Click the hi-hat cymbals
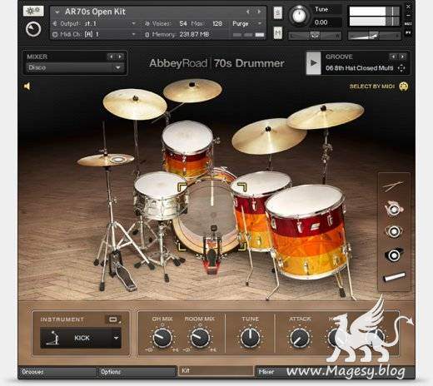This screenshot has width=433, height=386. (x=106, y=160)
